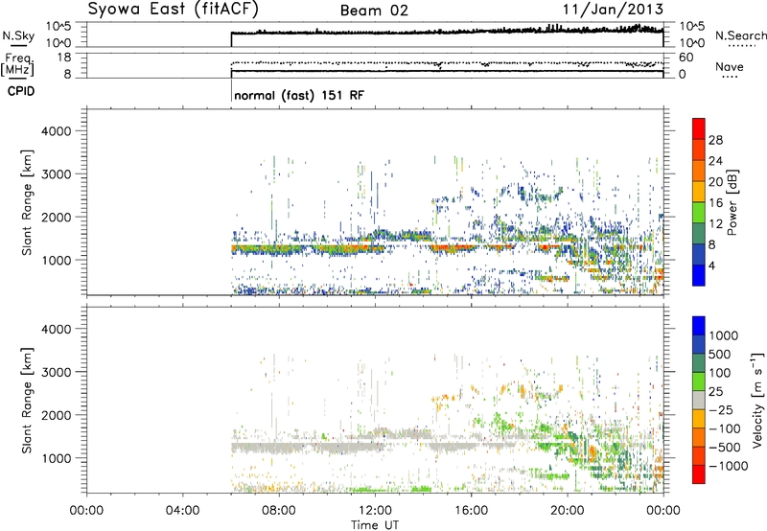Click the '12' label on the power colorbar
The height and width of the screenshot is (531, 767).
pos(715,224)
